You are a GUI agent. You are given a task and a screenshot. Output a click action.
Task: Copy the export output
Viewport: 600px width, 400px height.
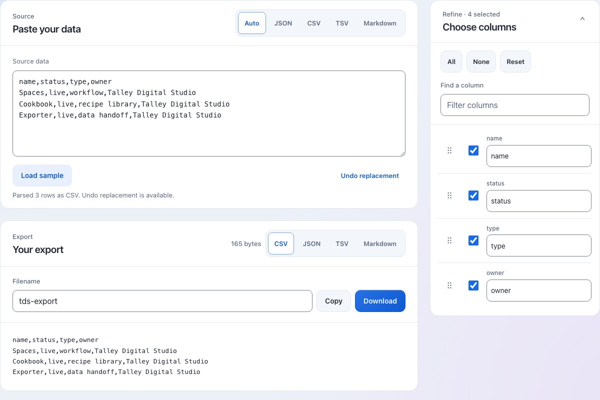coord(333,301)
